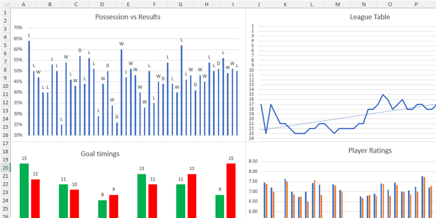436x218 pixels.
Task: Click the "70%" axis label in Possession chart
Action: point(18,28)
